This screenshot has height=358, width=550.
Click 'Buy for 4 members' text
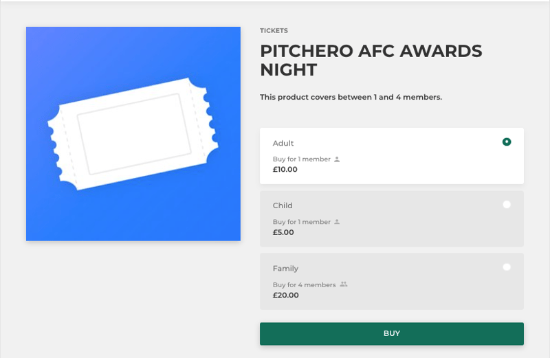pyautogui.click(x=304, y=284)
